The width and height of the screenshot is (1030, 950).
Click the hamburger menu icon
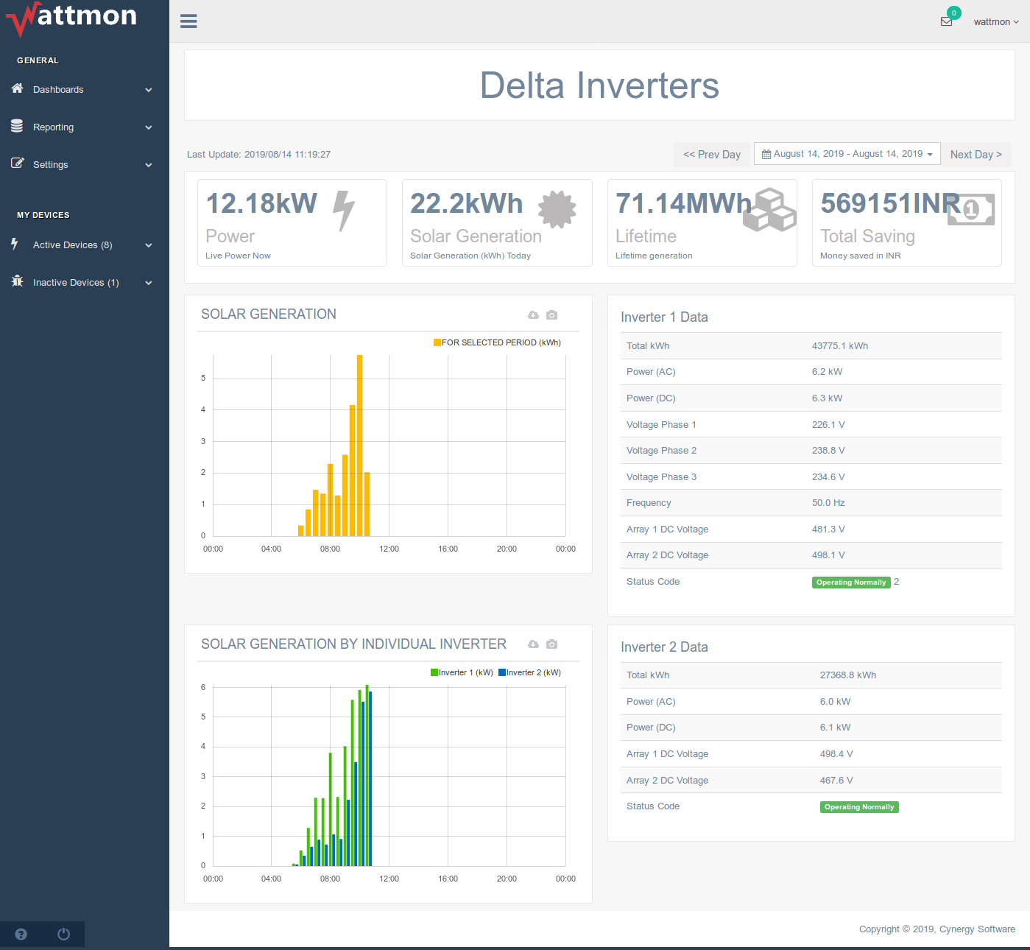tap(188, 21)
